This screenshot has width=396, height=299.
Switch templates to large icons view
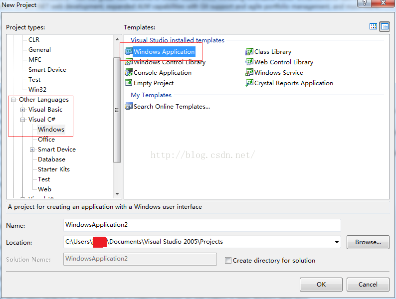click(x=373, y=26)
